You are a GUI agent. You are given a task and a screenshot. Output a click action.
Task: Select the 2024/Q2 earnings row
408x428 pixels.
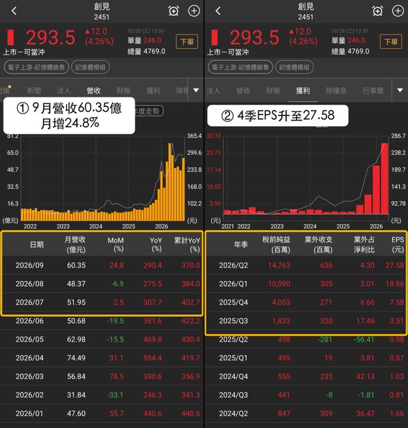[306, 414]
